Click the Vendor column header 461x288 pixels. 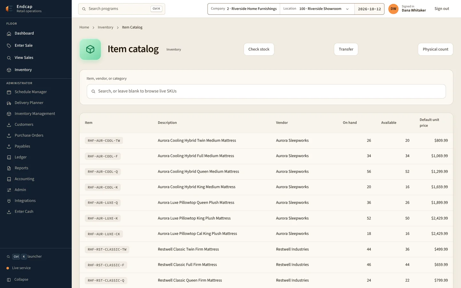(x=282, y=123)
